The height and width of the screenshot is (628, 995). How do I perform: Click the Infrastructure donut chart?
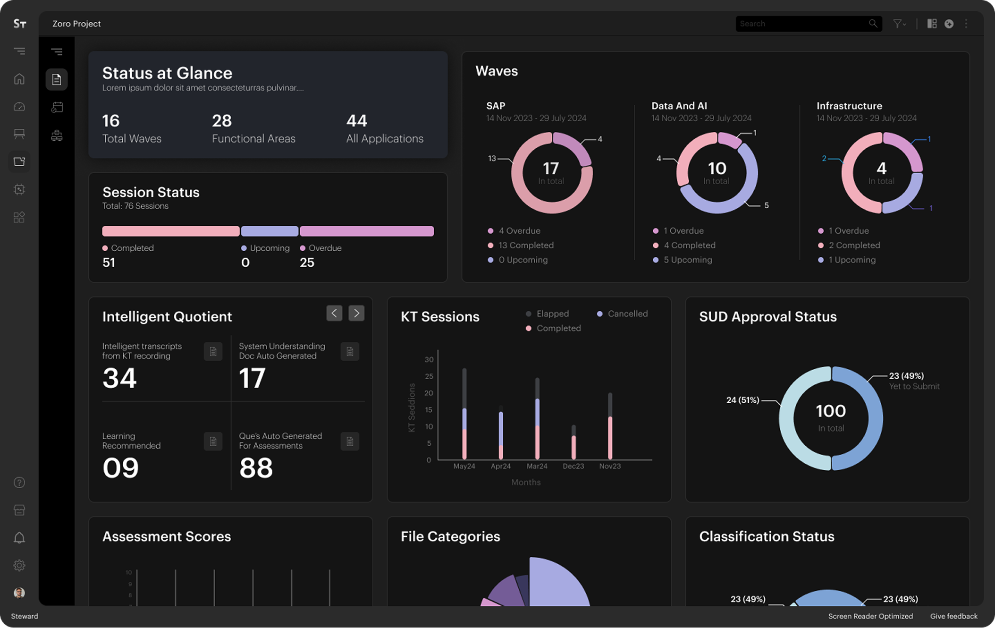pos(882,173)
